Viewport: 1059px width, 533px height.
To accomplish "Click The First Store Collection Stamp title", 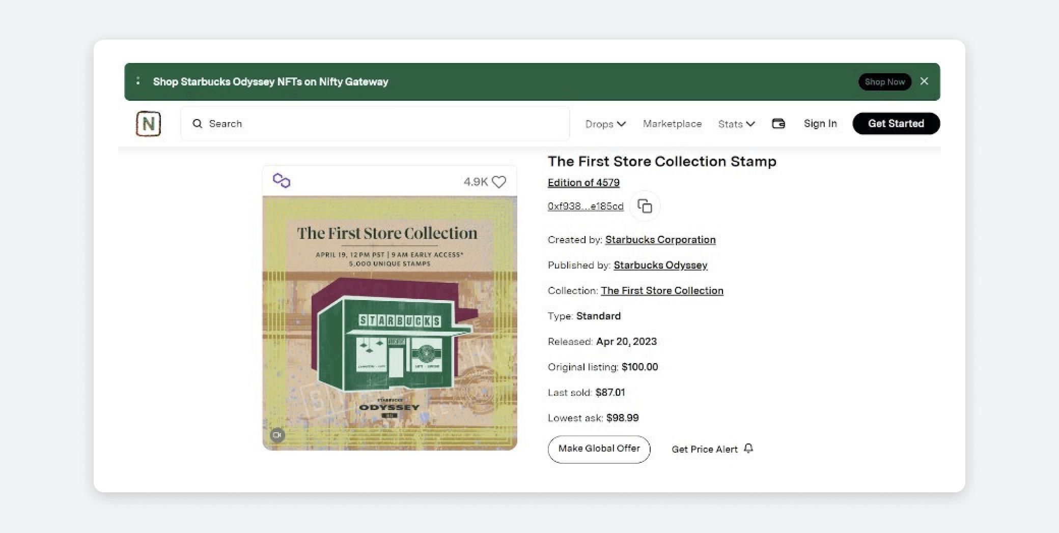I will 662,161.
